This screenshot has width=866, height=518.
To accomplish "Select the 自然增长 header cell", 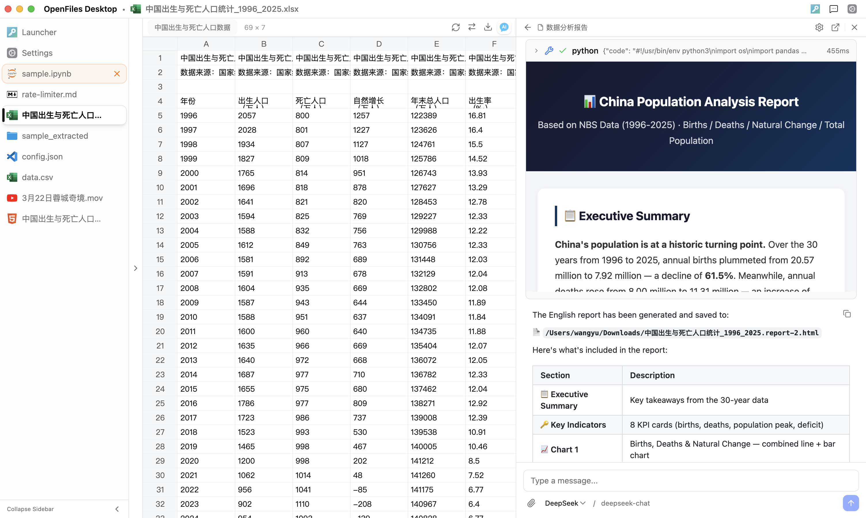I will [x=379, y=101].
